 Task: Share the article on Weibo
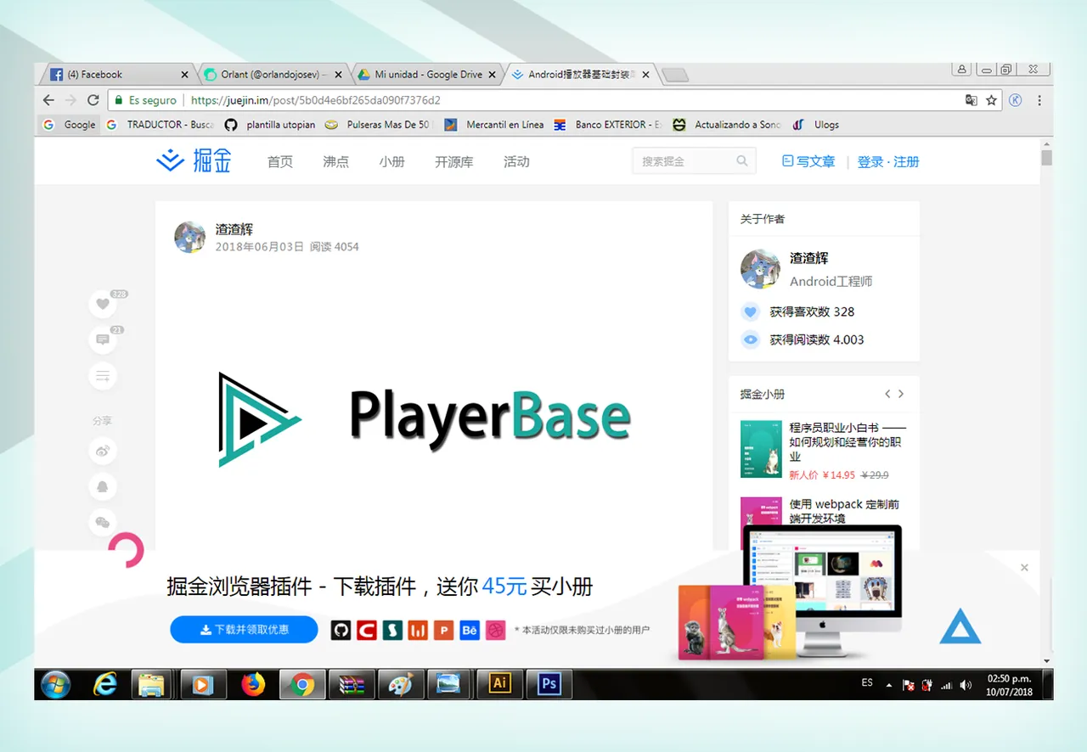point(103,451)
